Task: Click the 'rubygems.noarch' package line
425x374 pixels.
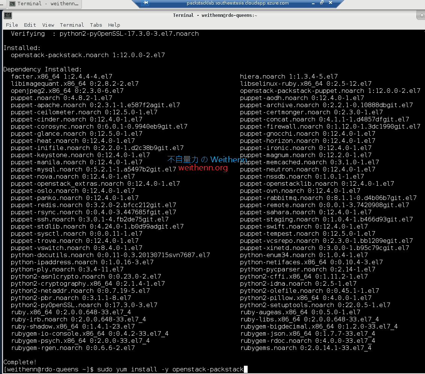Action: [306, 348]
